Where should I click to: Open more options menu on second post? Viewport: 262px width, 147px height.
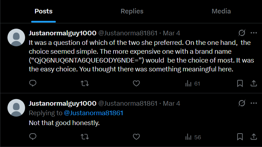pos(254,104)
